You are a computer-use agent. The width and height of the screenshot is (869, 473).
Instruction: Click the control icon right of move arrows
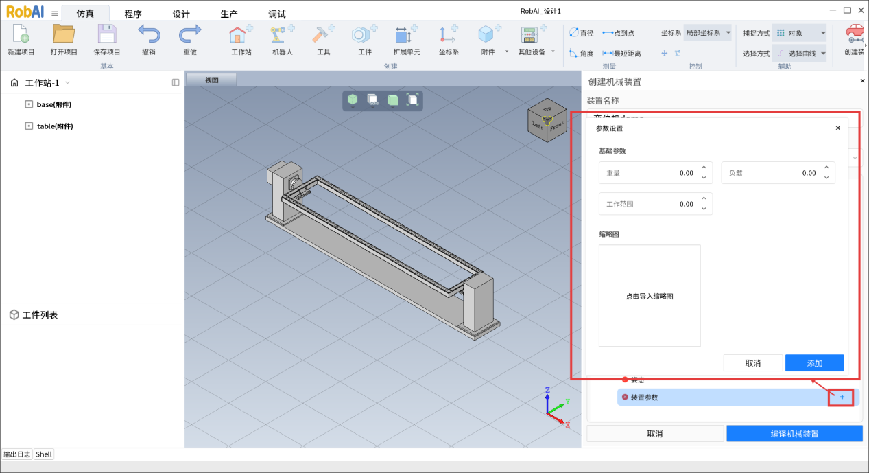click(678, 53)
